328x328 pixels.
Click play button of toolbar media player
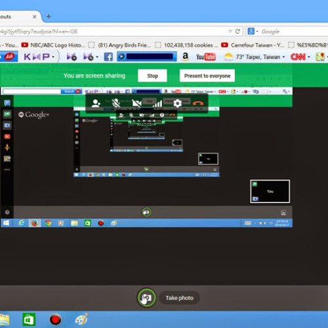coord(121,56)
